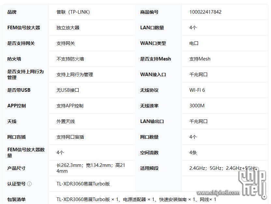
Task: Select the value 4条
Action: pyautogui.click(x=193, y=153)
